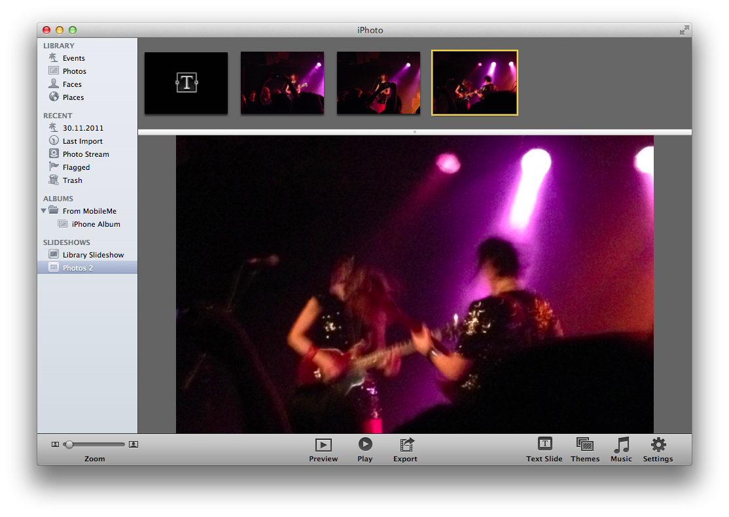Play the slideshow
Image resolution: width=729 pixels, height=517 pixels.
point(365,450)
